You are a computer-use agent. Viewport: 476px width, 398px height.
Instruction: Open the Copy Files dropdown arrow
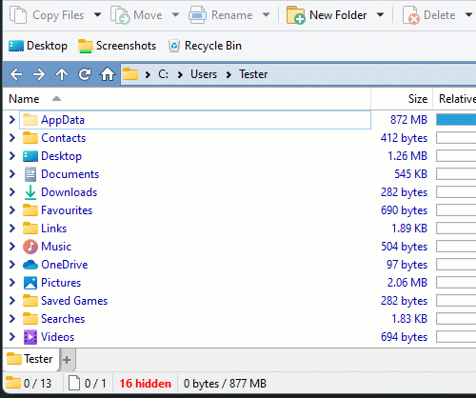[x=98, y=14]
